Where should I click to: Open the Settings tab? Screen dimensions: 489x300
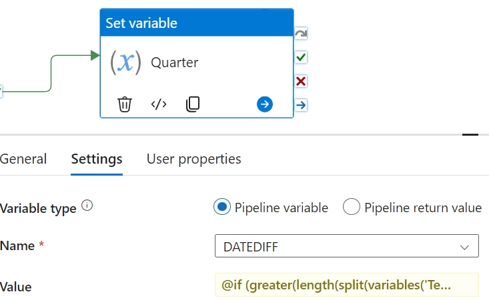(x=97, y=159)
